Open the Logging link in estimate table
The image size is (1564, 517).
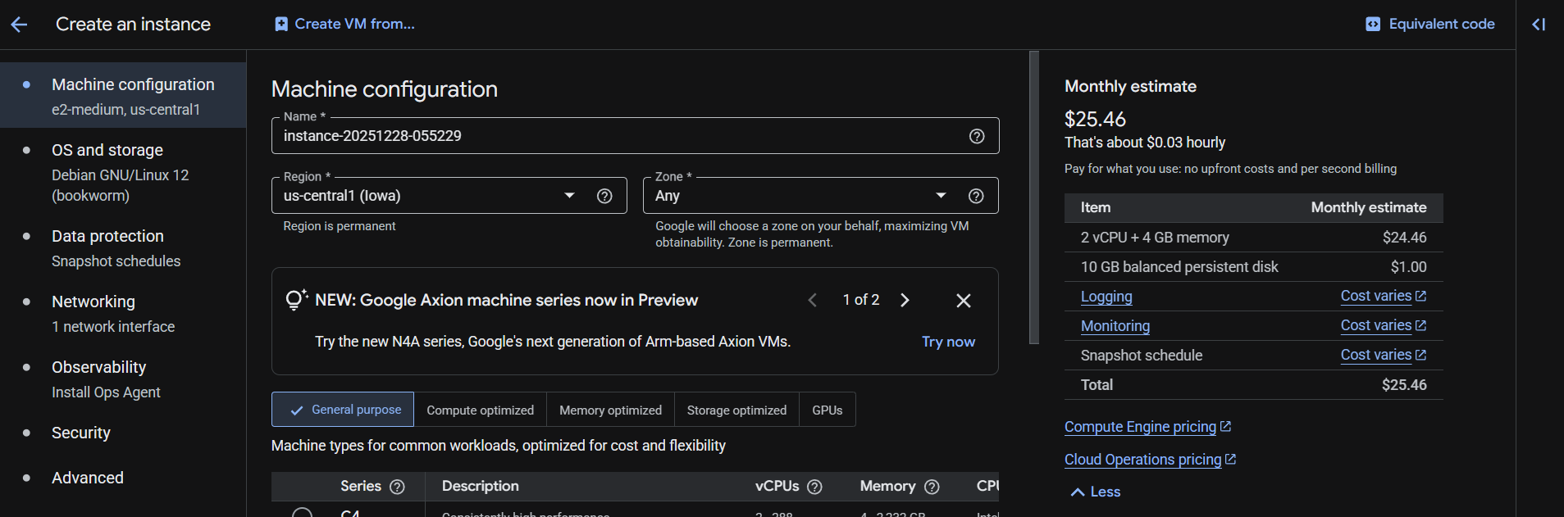[1106, 297]
